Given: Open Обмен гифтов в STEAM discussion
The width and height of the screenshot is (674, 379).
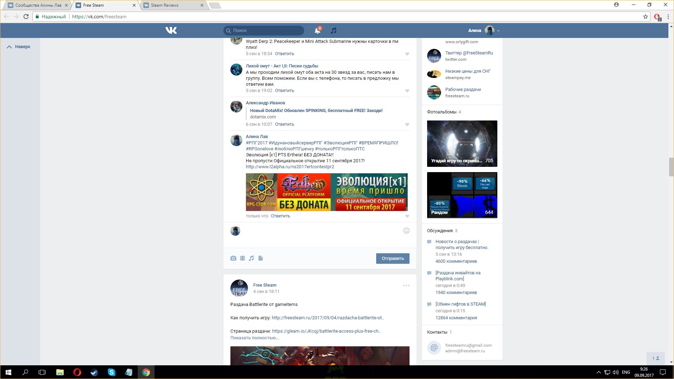Looking at the screenshot, I should click(x=461, y=304).
